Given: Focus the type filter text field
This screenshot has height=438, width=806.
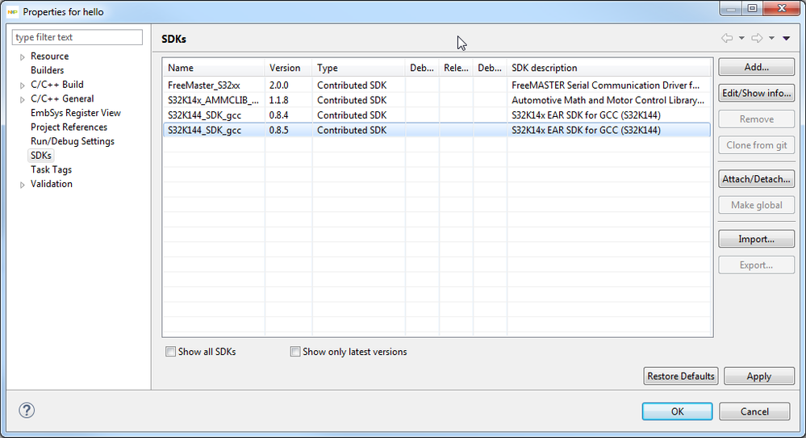Looking at the screenshot, I should click(x=77, y=37).
